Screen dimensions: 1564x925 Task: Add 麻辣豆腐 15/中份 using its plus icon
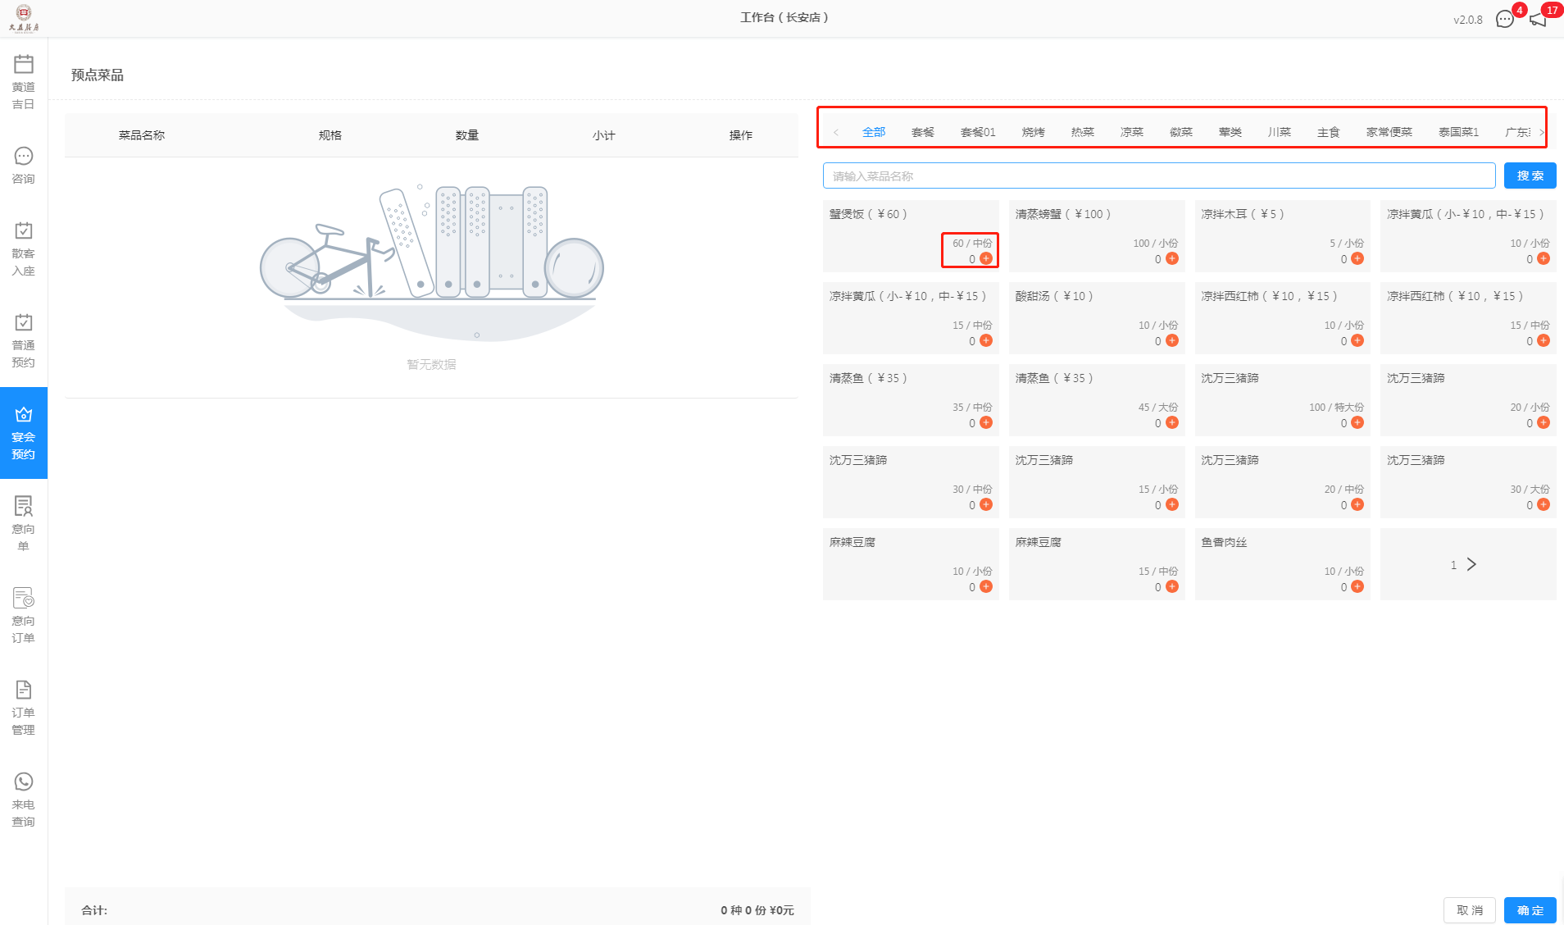tap(1172, 586)
